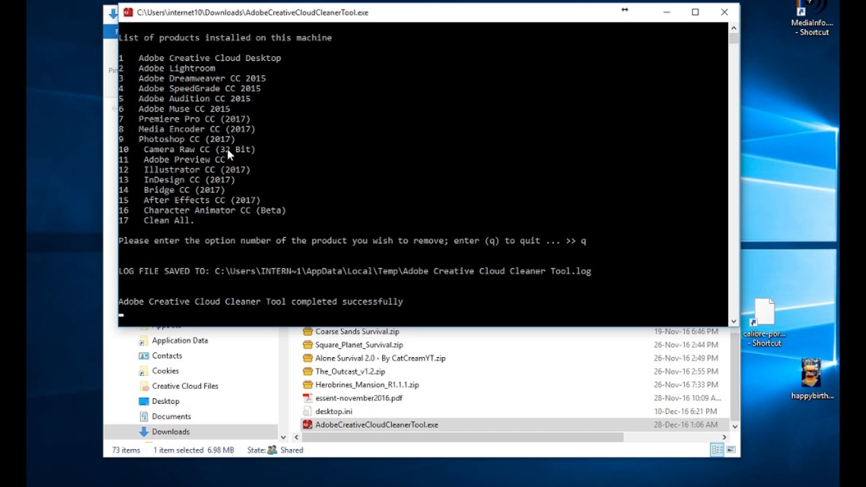Click the file list horizontal scrollbar thumb

[x=463, y=437]
